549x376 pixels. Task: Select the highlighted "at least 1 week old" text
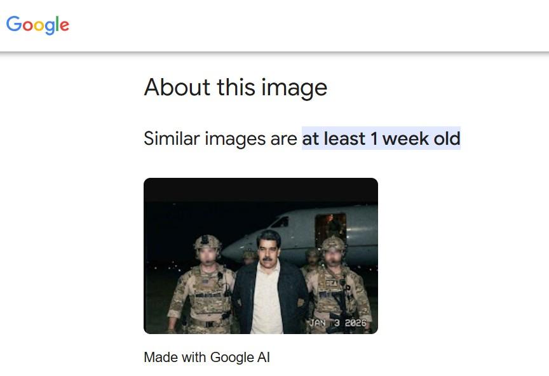(x=381, y=138)
